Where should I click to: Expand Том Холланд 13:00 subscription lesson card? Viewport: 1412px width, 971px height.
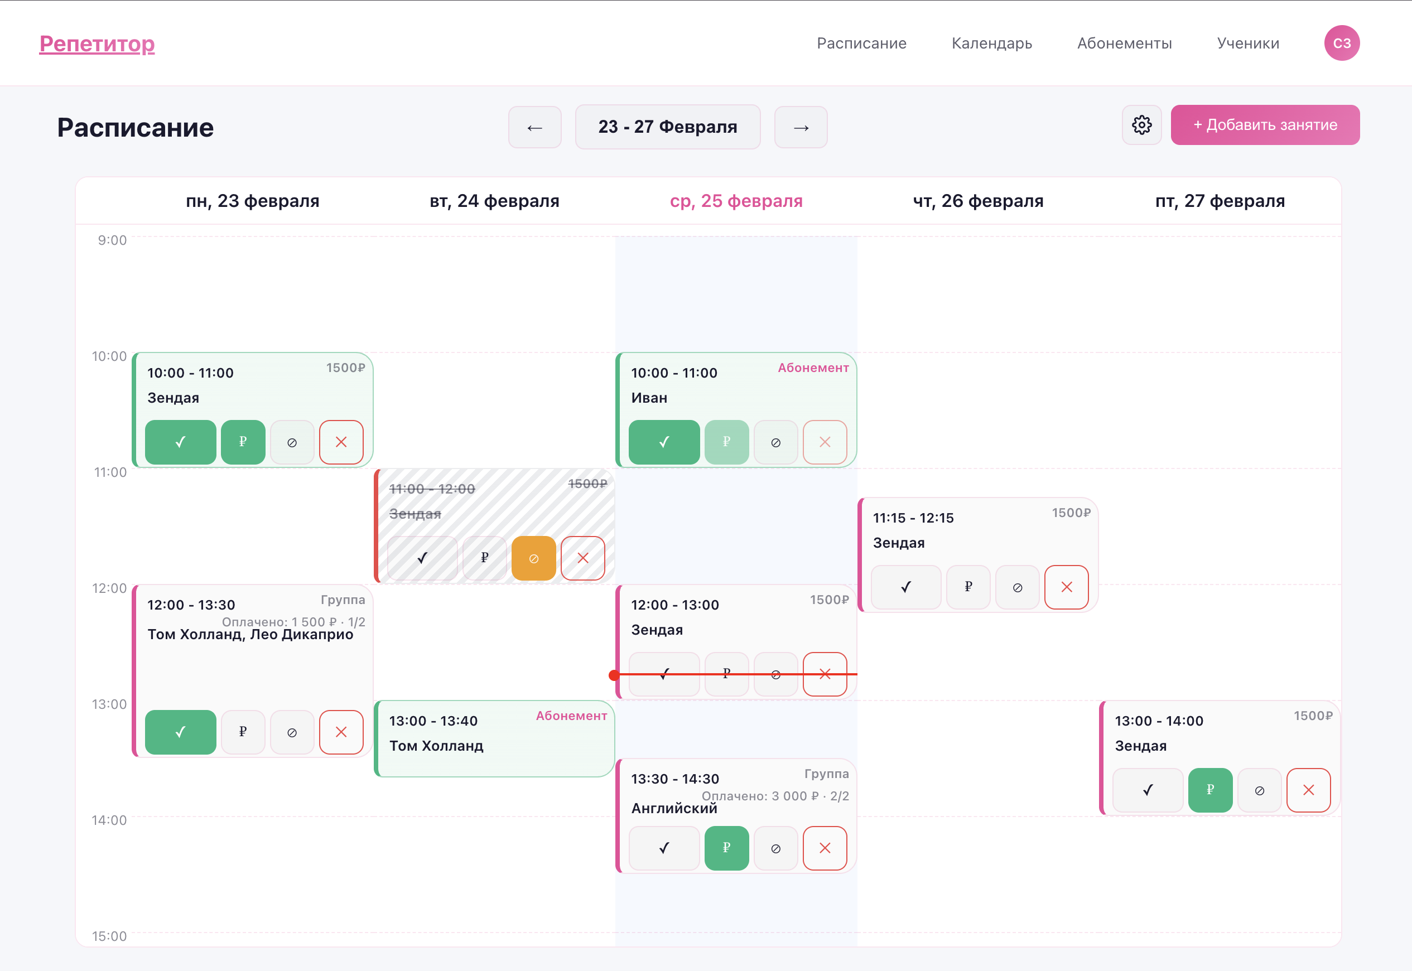(x=494, y=738)
